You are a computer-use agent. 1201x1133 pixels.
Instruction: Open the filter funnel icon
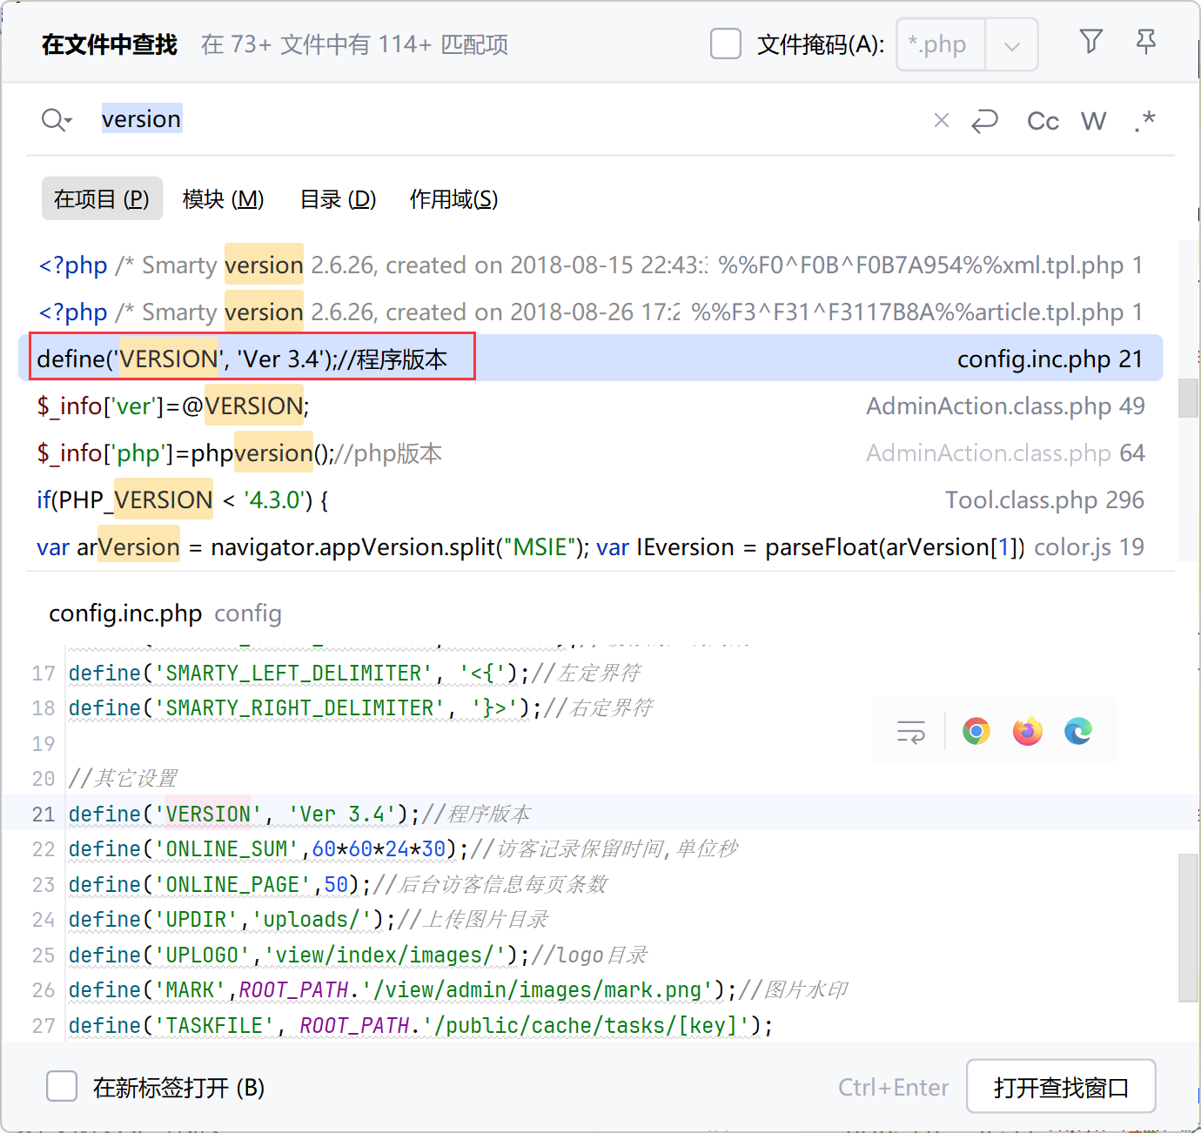[x=1090, y=42]
